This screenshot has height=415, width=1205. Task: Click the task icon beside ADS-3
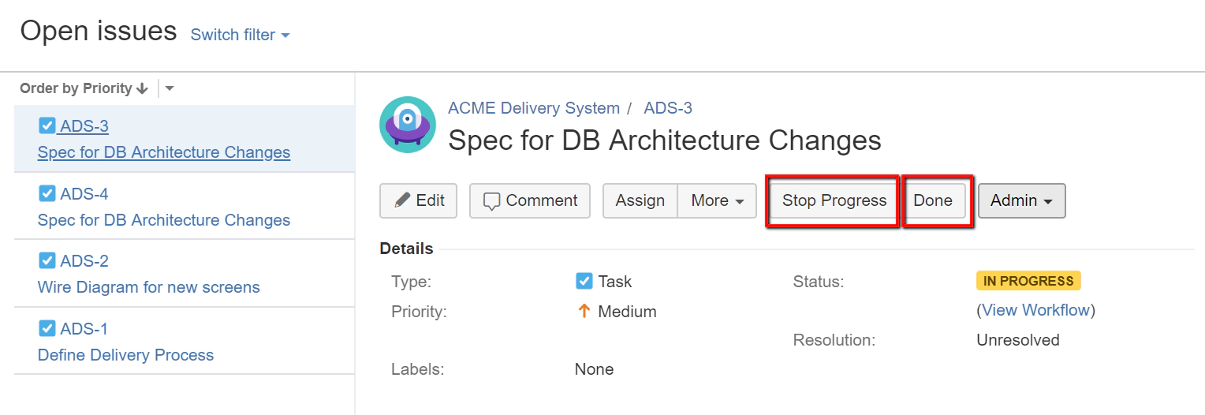tap(47, 126)
